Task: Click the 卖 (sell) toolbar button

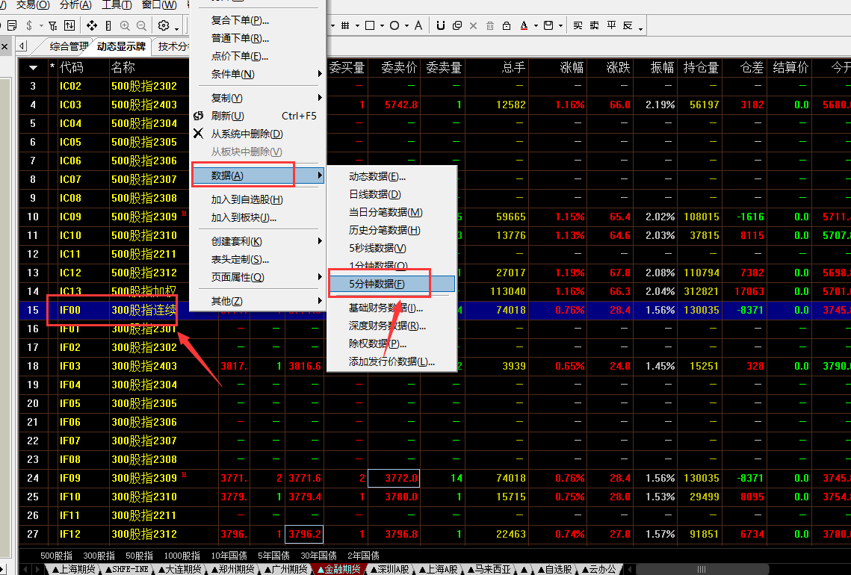Action: (594, 25)
